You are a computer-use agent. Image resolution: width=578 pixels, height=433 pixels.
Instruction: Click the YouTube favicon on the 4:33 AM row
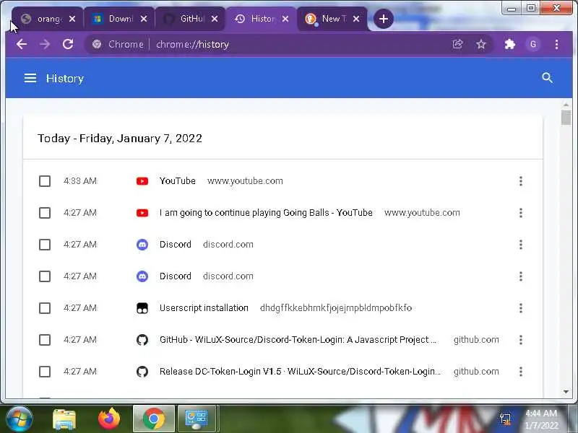[x=142, y=181]
